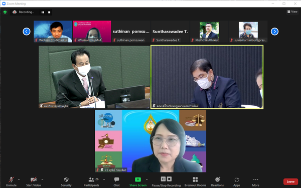301x188 pixels.
Task: Expand audio options arrow beside Unmute
Action: pos(19,179)
